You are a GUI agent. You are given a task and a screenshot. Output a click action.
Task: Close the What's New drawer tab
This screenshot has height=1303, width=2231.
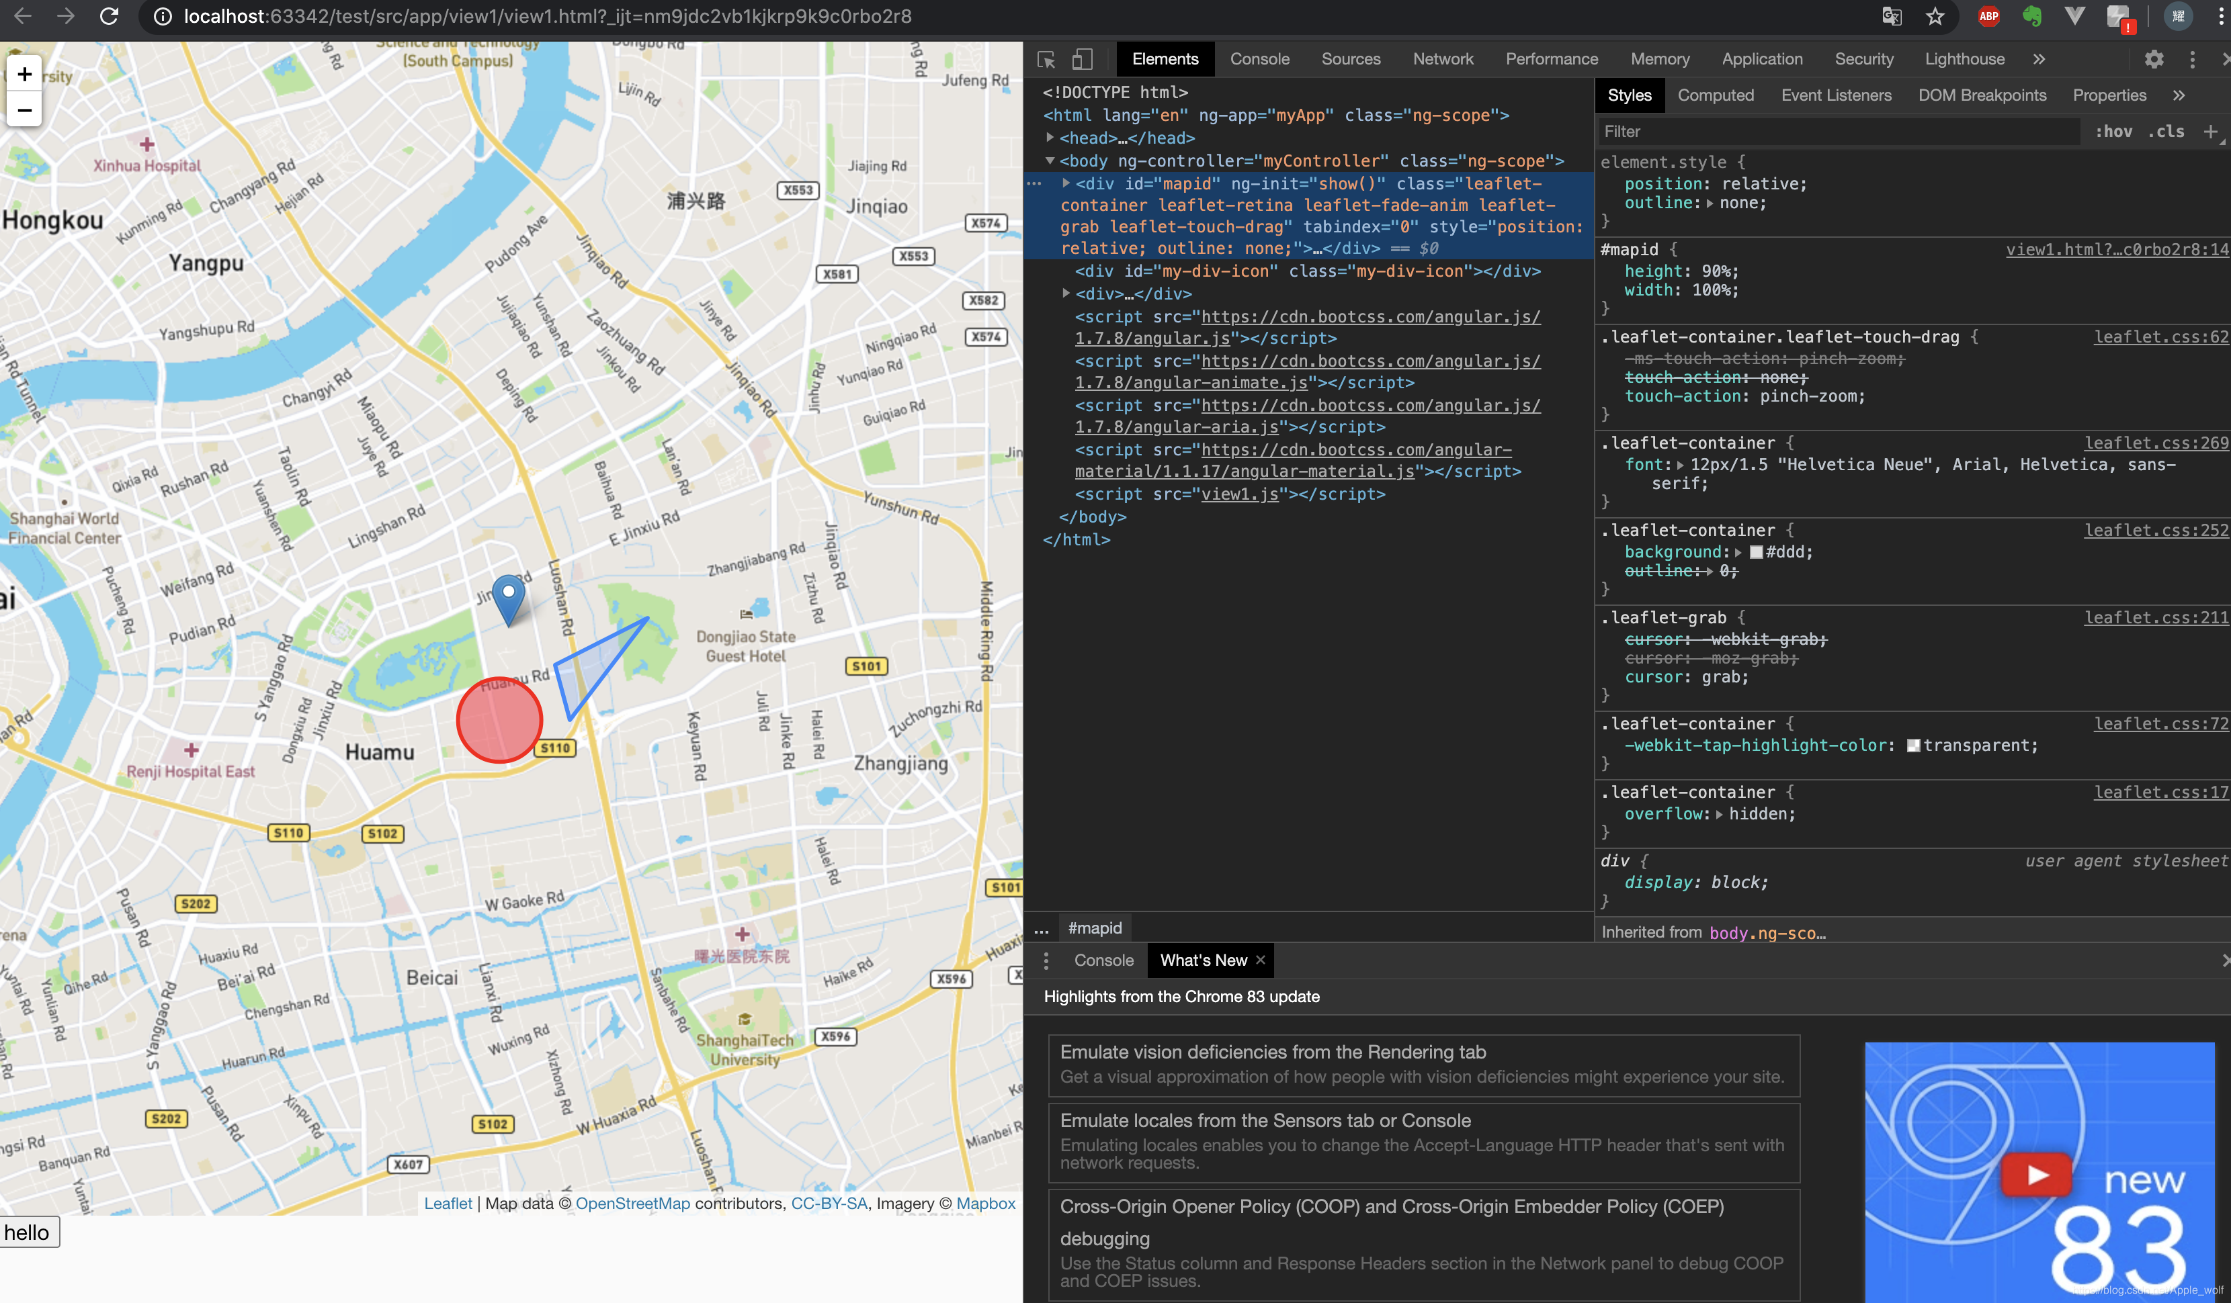[x=1261, y=960]
